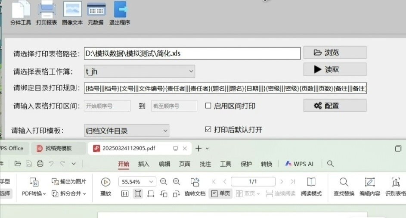Click 输出为图片 export as image
This screenshot has height=218, width=406.
point(69,181)
